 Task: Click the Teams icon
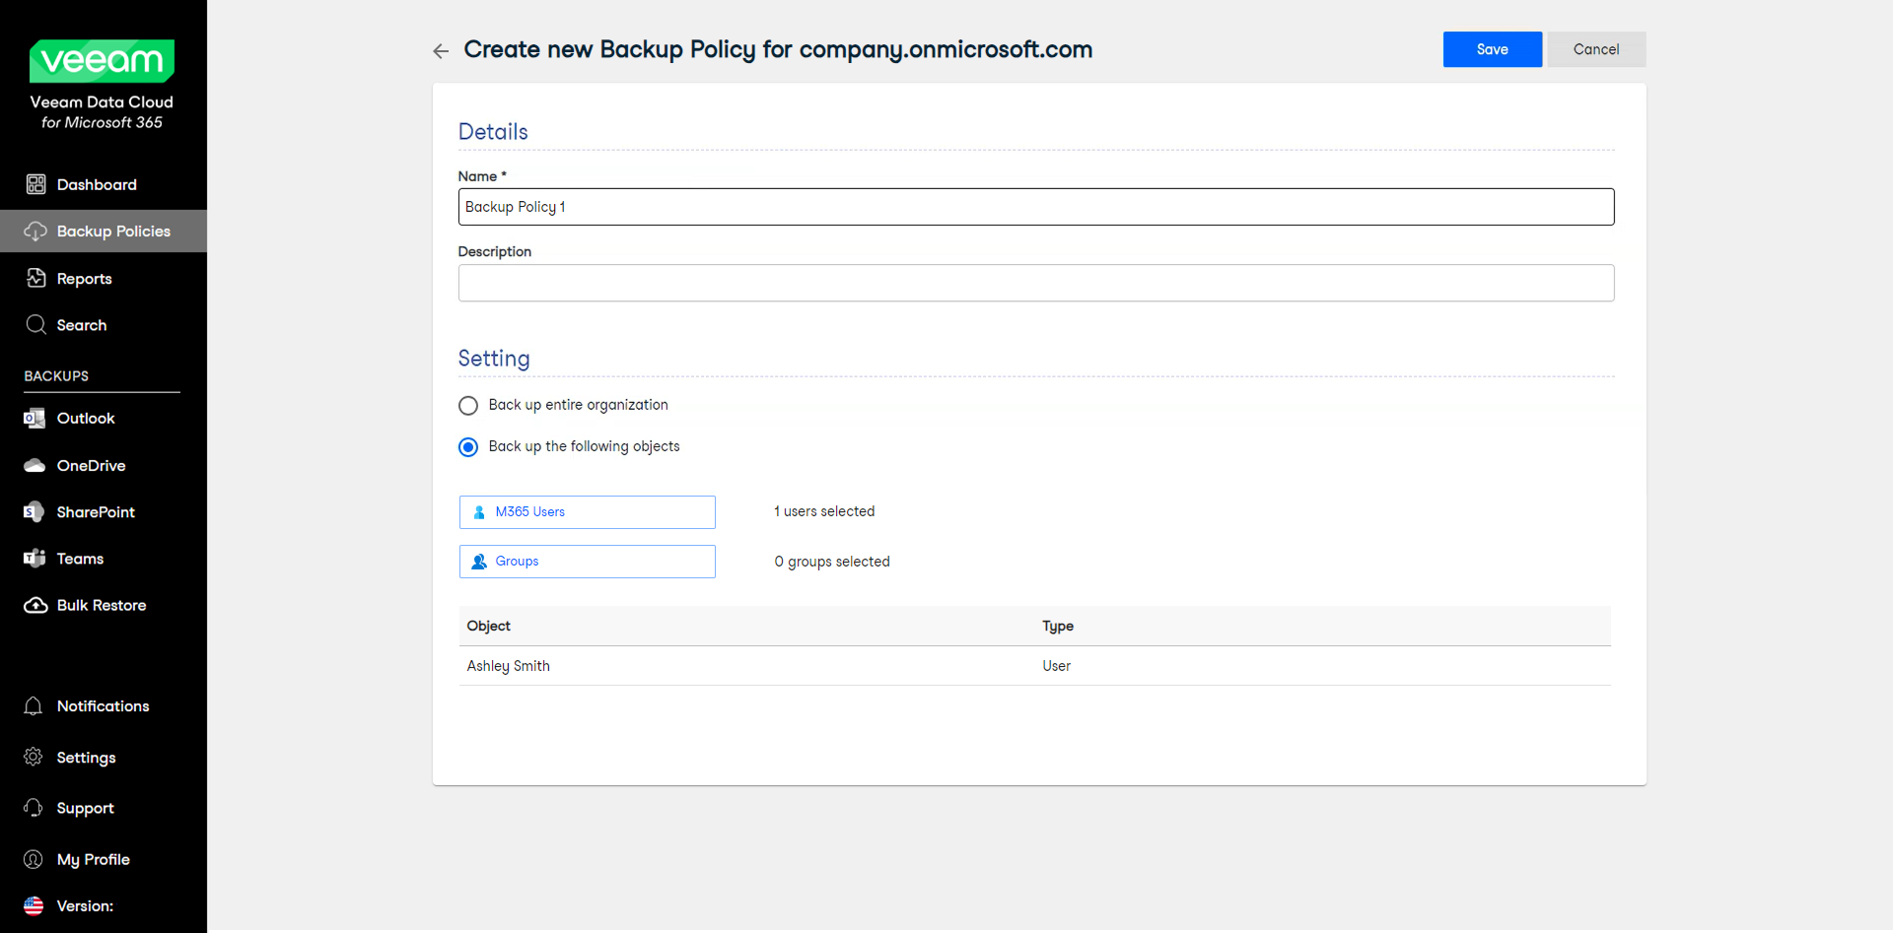[35, 559]
